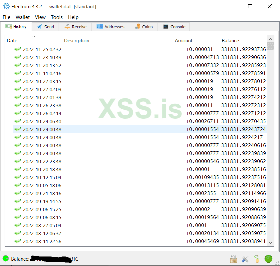Click checkmark icon of 2022-10-27 03:15 row
The width and height of the screenshot is (280, 266).
click(x=18, y=81)
